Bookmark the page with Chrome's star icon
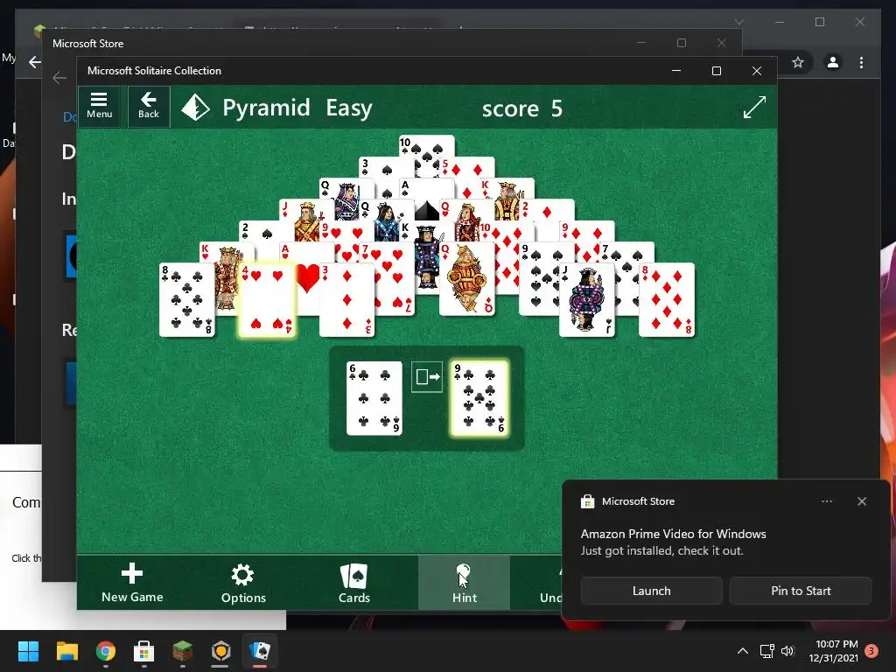The image size is (896, 672). (x=798, y=62)
